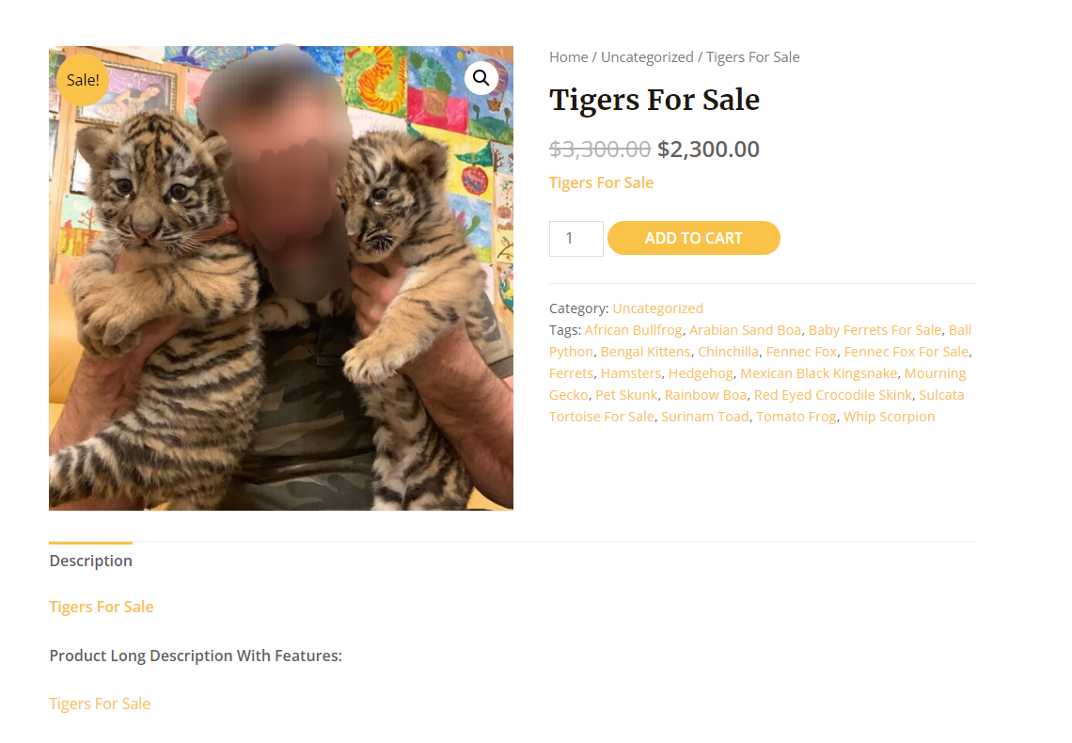Open the Uncategorized breadcrumb link
Screen dimensions: 1072x743
point(647,57)
